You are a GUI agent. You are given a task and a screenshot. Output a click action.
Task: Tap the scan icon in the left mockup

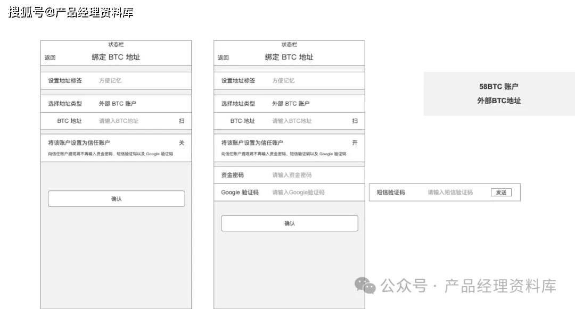pyautogui.click(x=182, y=121)
